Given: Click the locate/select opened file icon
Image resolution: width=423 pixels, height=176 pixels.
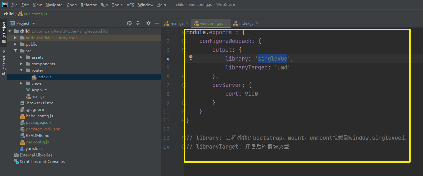Looking at the screenshot, I should [x=129, y=23].
